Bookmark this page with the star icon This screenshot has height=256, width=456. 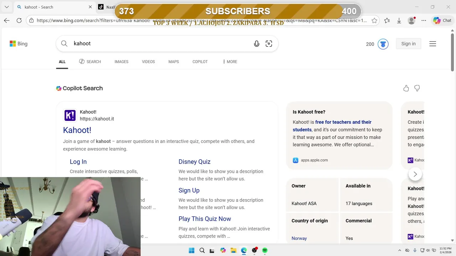tap(374, 21)
